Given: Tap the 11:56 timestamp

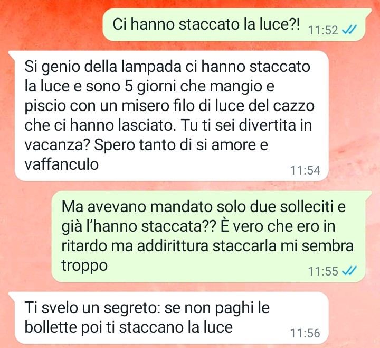Looking at the screenshot, I should point(305,333).
